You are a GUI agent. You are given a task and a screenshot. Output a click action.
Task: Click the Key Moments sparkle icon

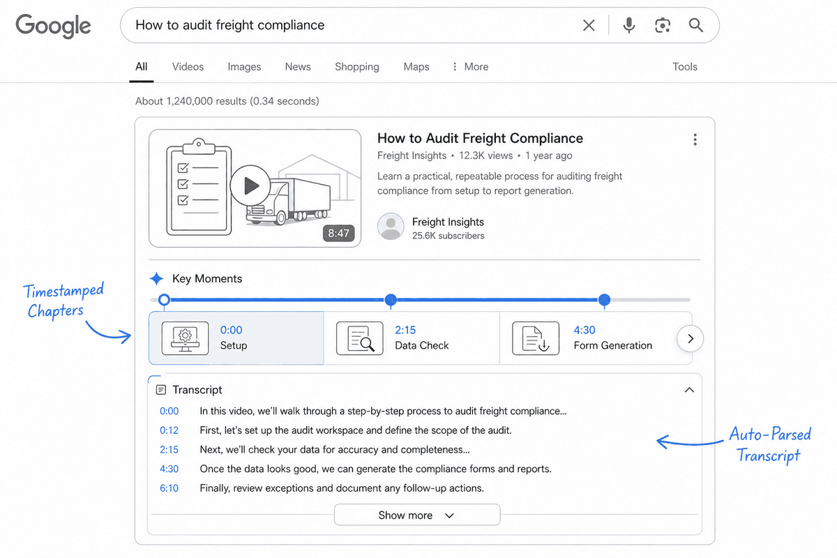[157, 279]
